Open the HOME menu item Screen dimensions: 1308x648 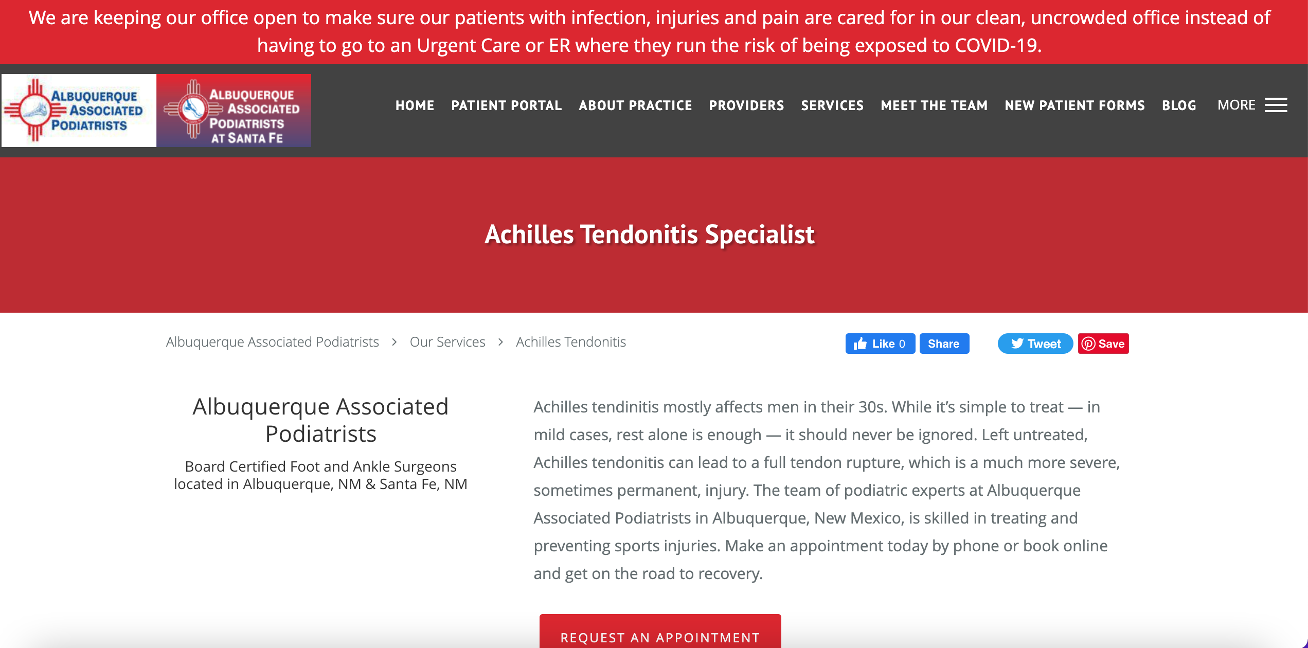415,105
